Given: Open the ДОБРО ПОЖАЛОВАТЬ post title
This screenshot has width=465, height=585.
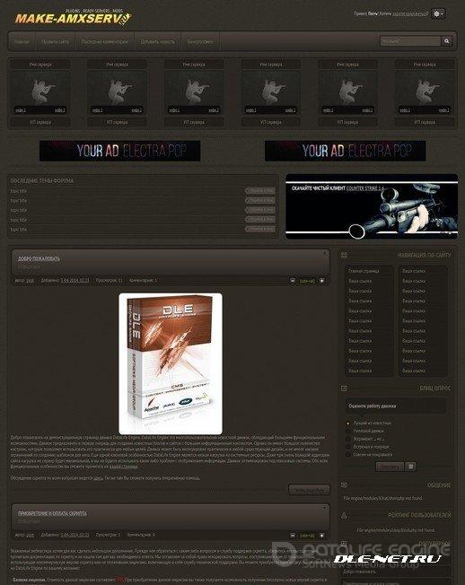Looking at the screenshot, I should pos(39,258).
